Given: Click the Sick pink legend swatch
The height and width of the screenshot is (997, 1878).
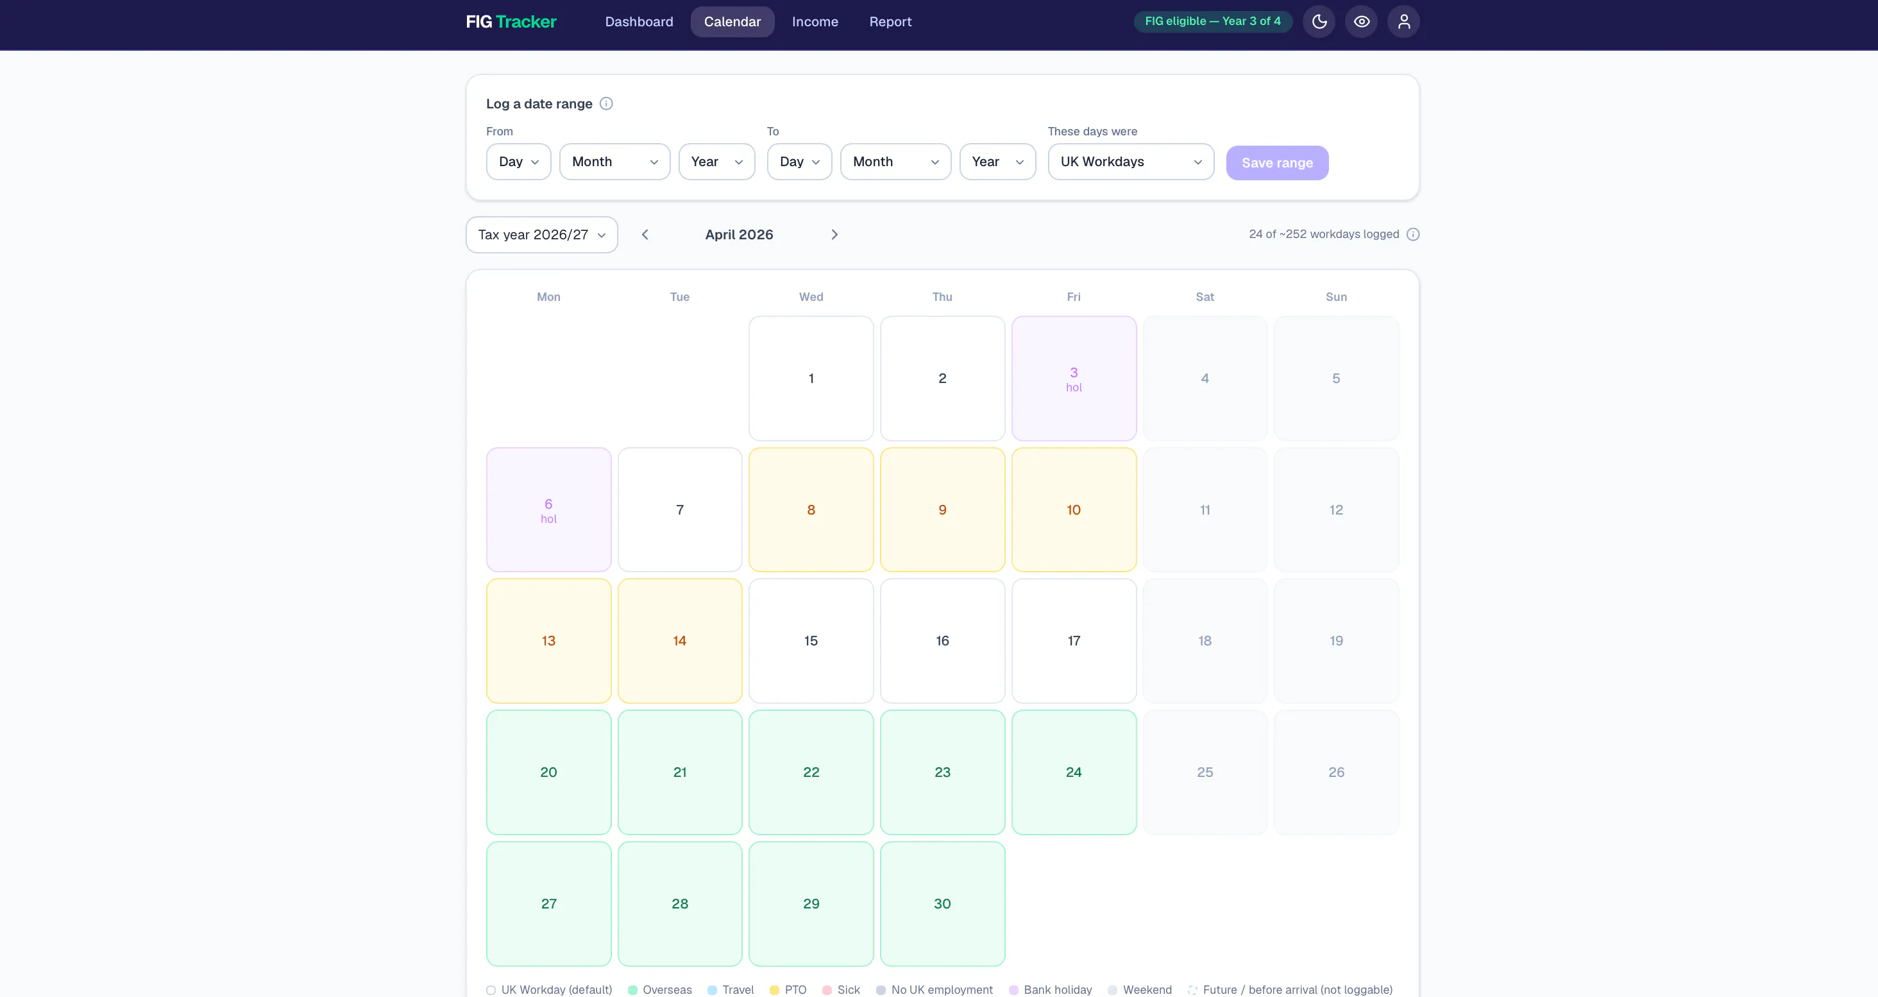Looking at the screenshot, I should tap(827, 990).
